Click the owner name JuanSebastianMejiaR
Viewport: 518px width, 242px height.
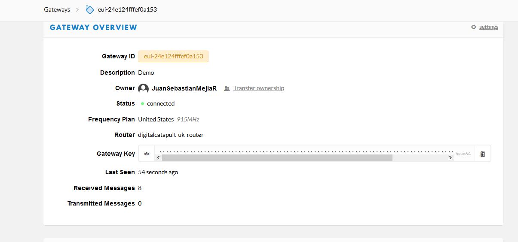[x=184, y=88]
